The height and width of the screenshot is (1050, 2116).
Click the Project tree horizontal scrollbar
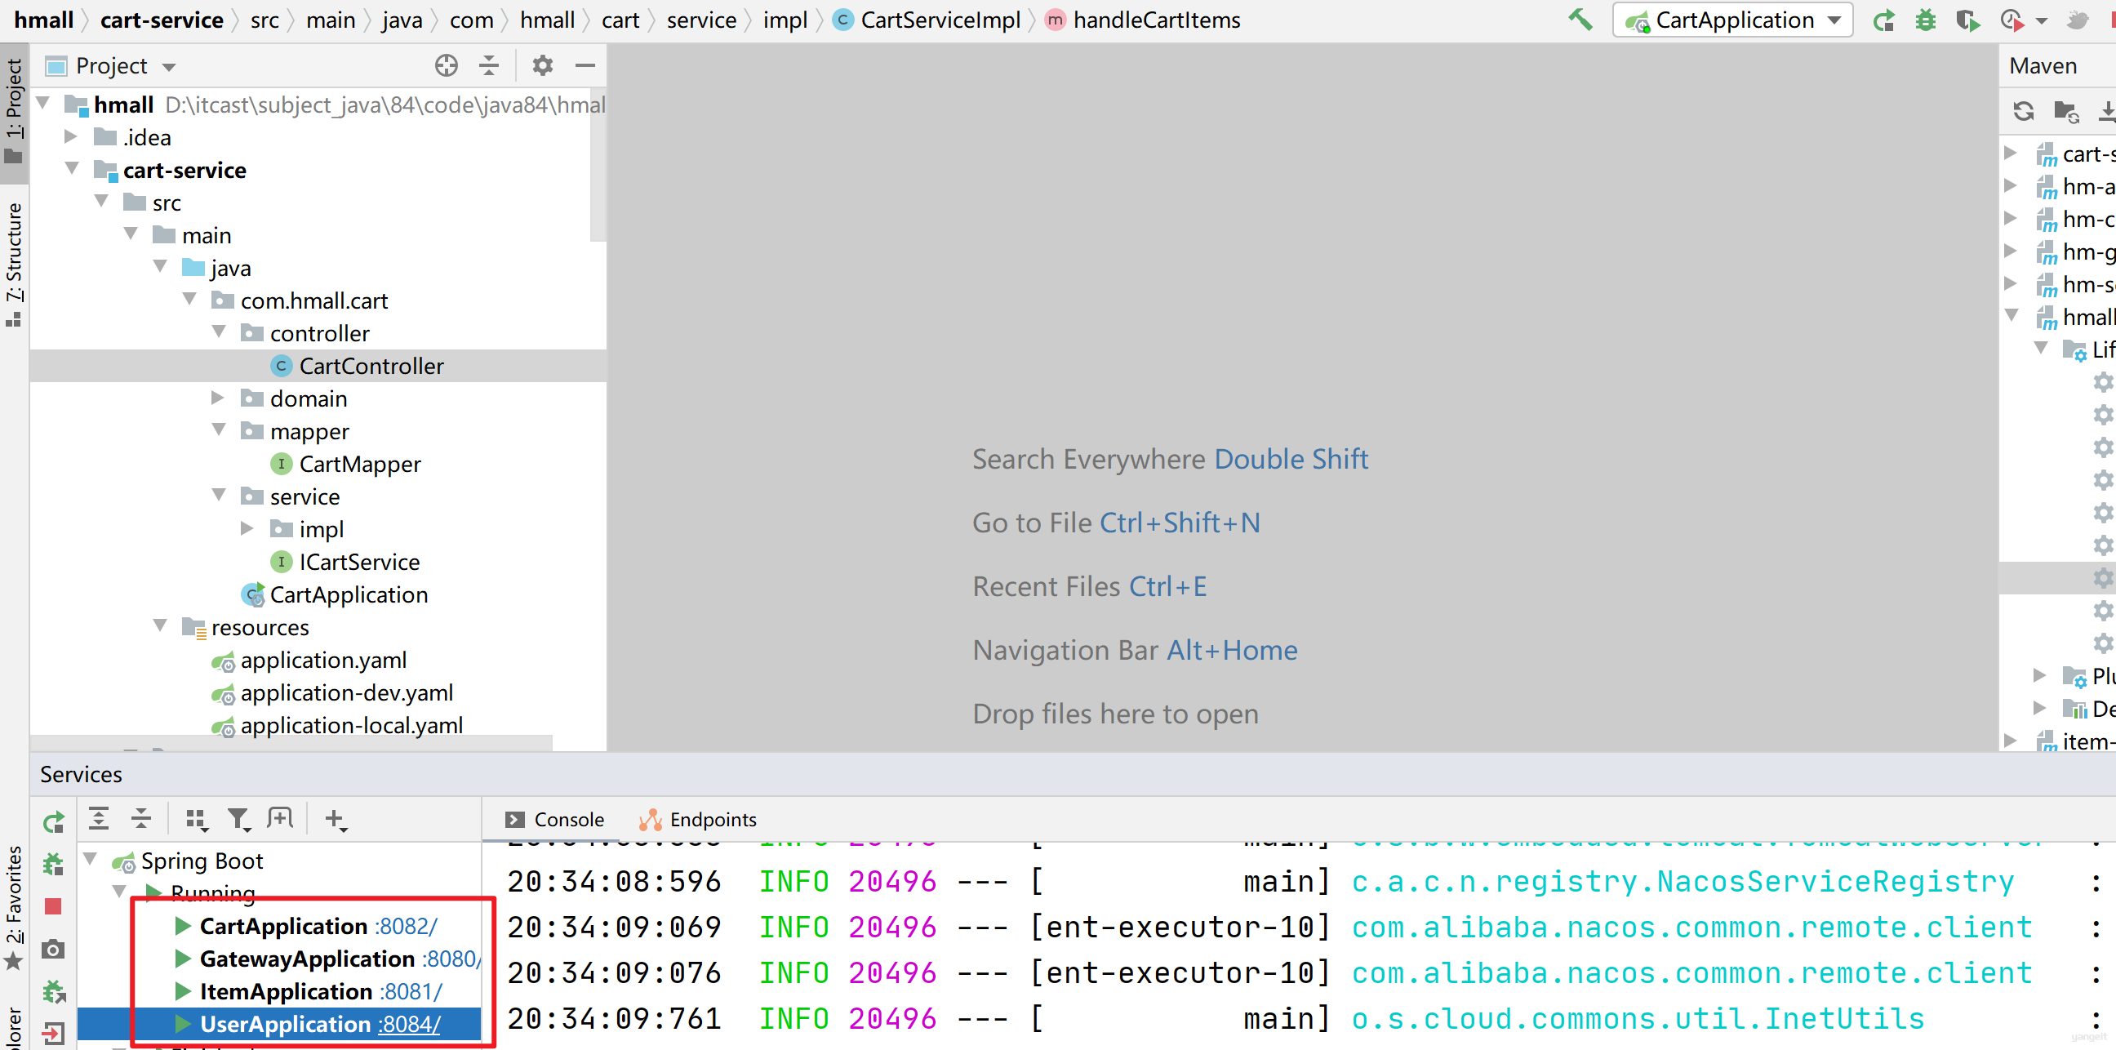[291, 743]
